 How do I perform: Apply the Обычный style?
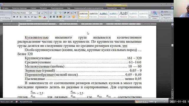(x=84, y=15)
